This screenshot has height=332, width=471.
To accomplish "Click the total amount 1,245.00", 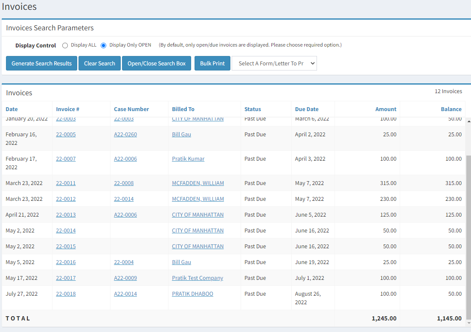I will (x=384, y=318).
